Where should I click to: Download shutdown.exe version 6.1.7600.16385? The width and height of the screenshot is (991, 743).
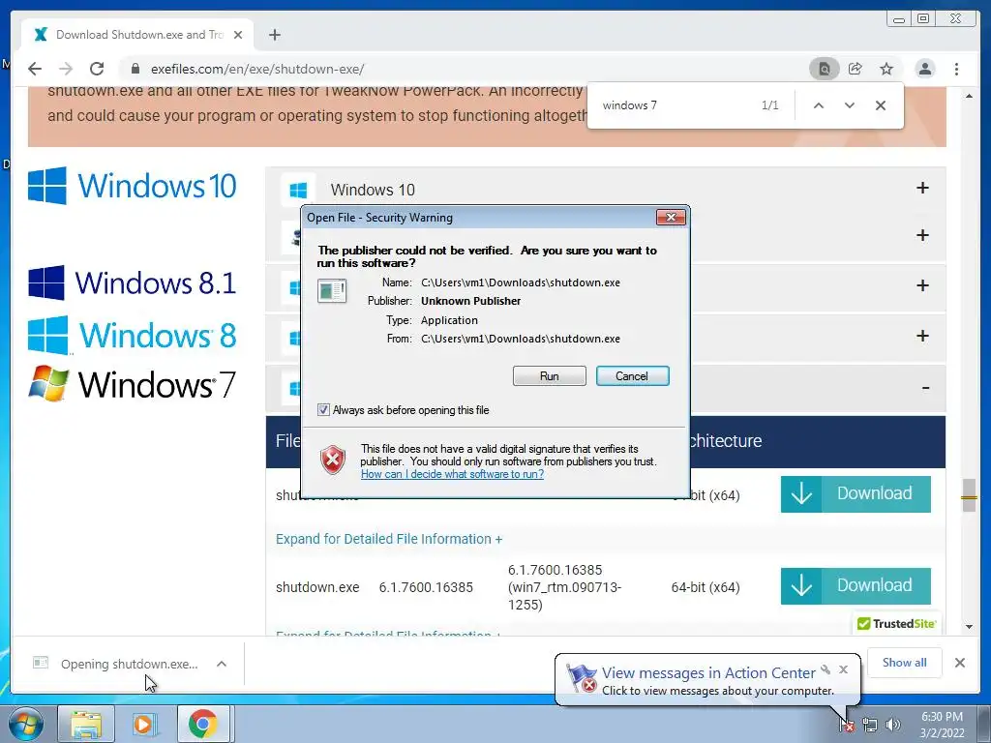[856, 586]
